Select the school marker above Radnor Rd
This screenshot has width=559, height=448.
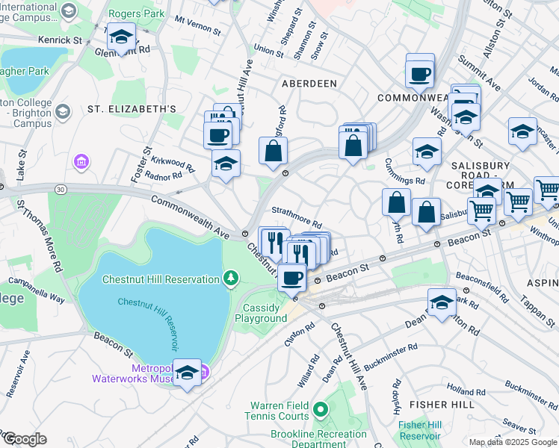(x=226, y=166)
